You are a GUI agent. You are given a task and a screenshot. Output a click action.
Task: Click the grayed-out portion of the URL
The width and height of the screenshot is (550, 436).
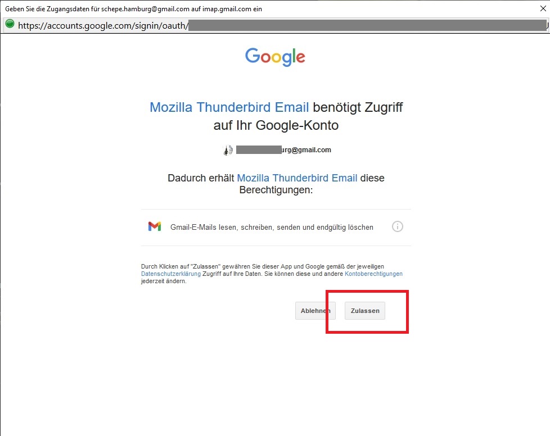click(x=367, y=25)
